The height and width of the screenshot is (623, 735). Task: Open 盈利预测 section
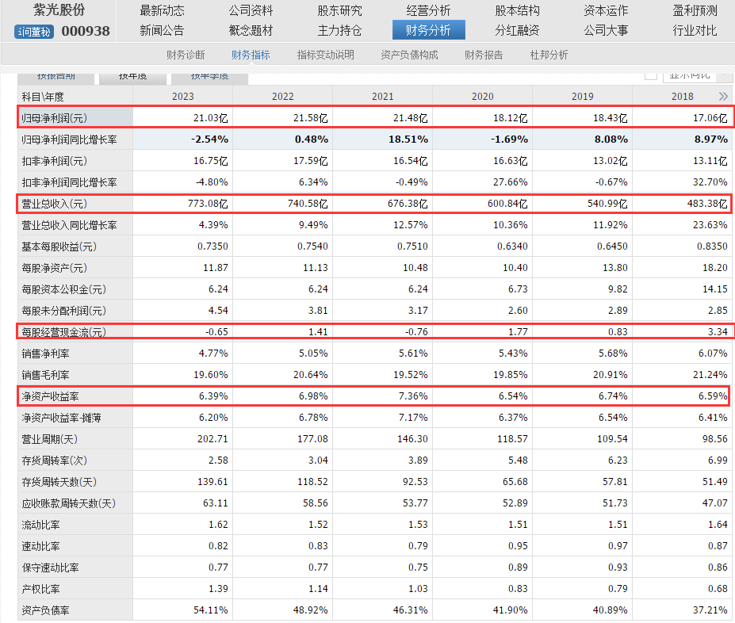point(695,10)
